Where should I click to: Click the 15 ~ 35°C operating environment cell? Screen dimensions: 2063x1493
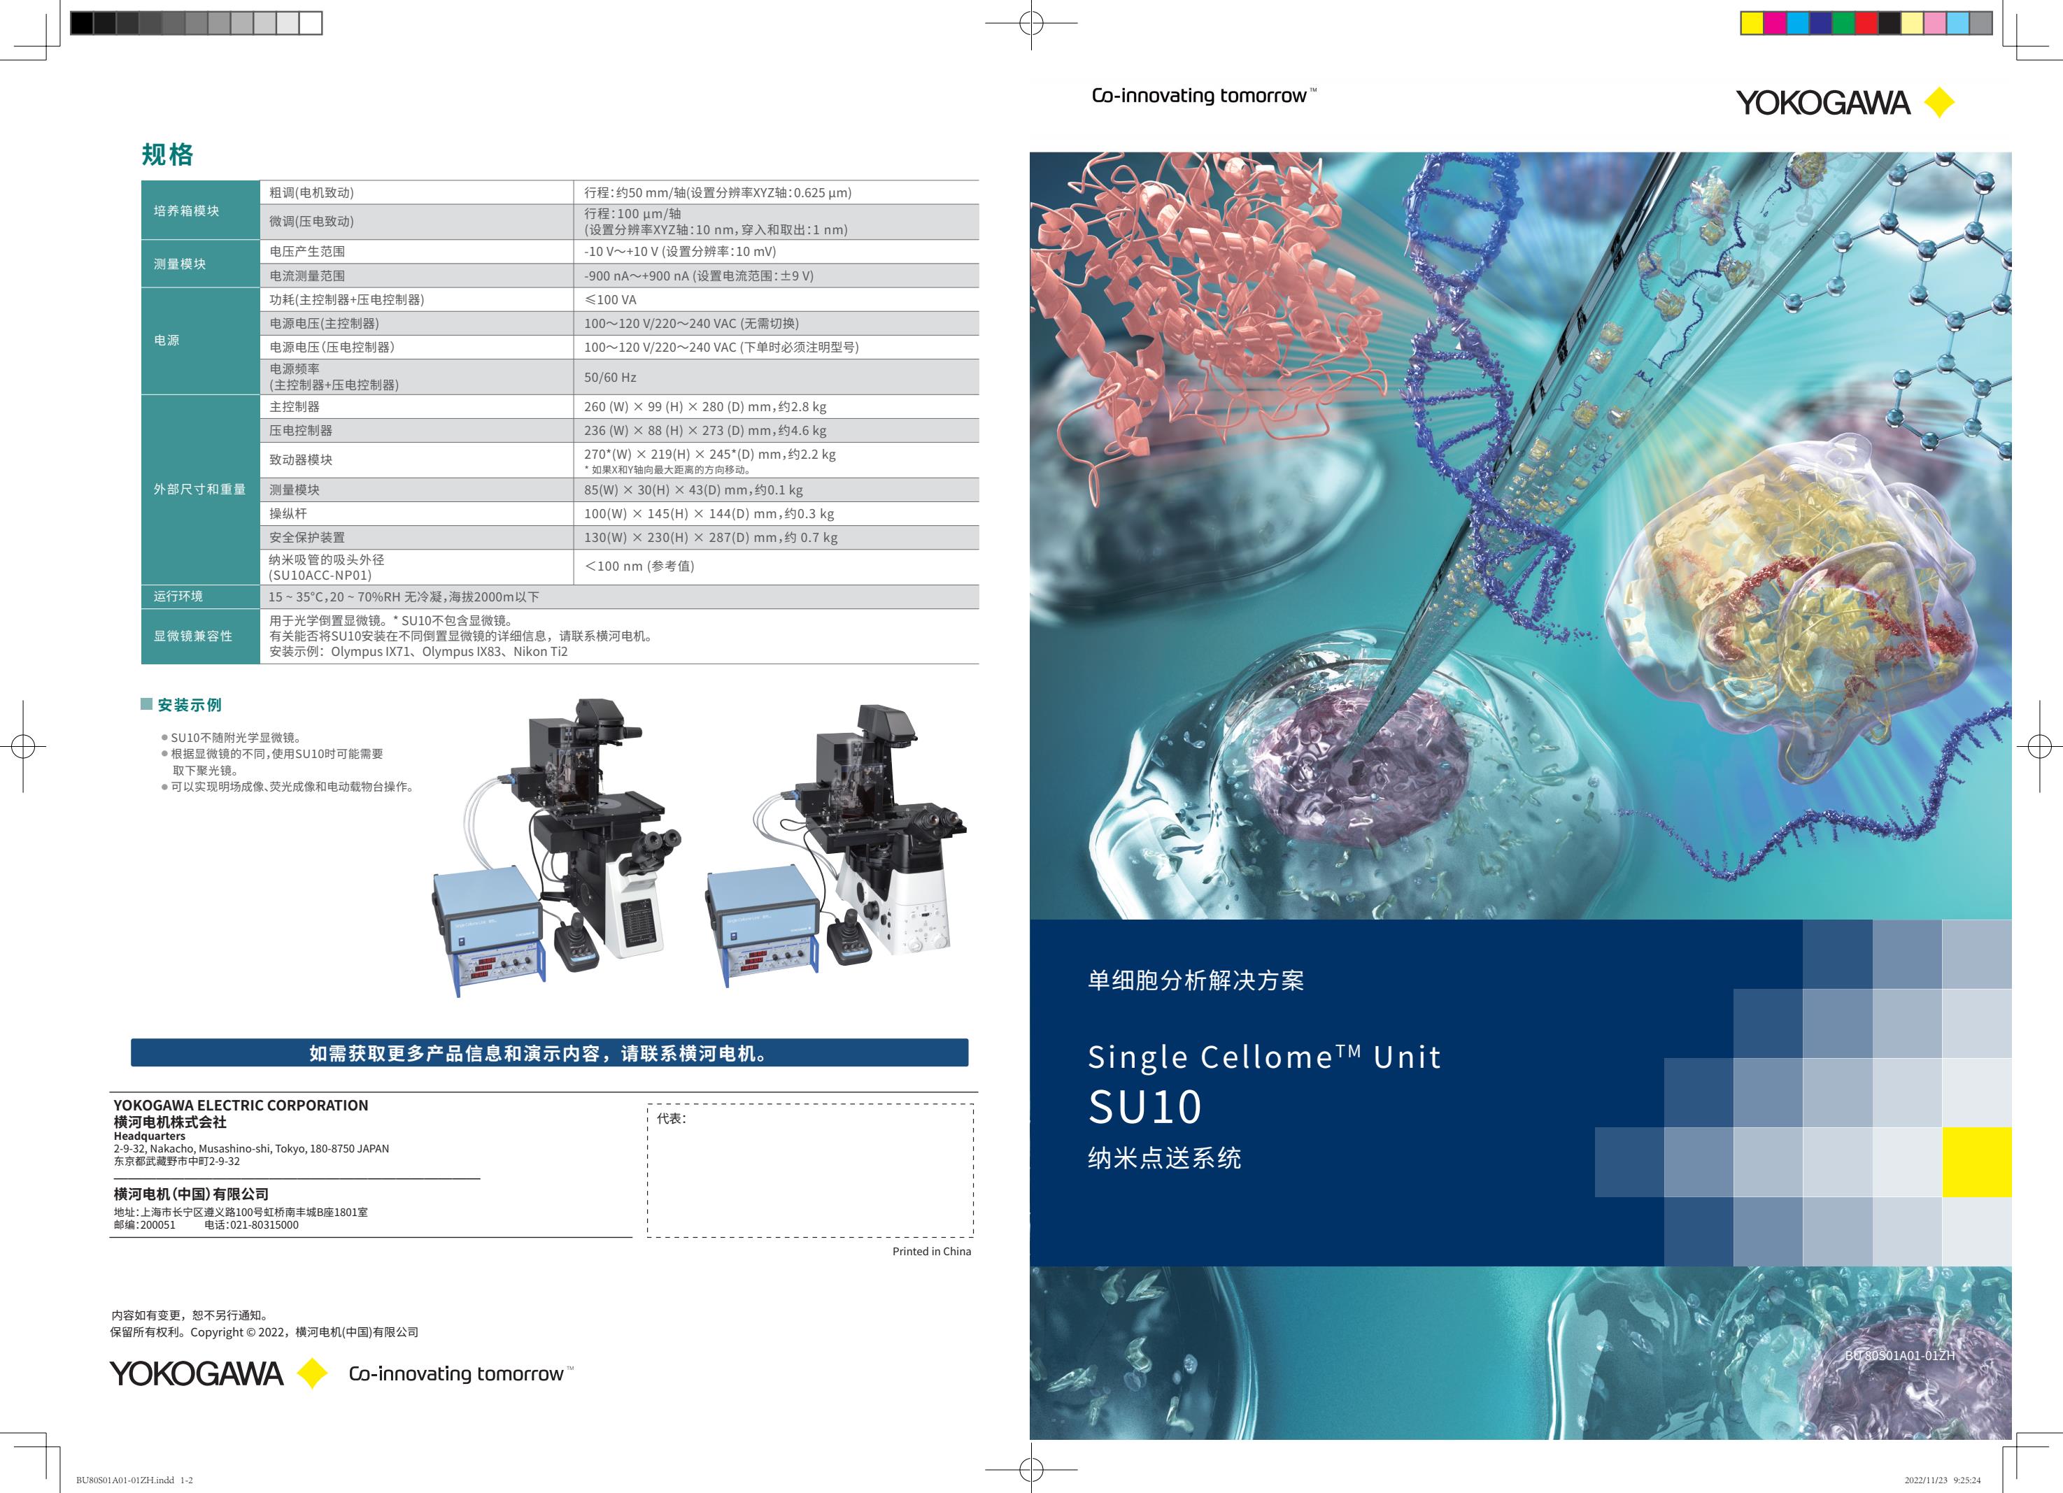pos(619,597)
